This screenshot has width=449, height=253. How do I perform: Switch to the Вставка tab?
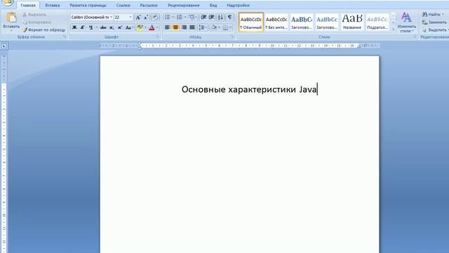click(53, 5)
